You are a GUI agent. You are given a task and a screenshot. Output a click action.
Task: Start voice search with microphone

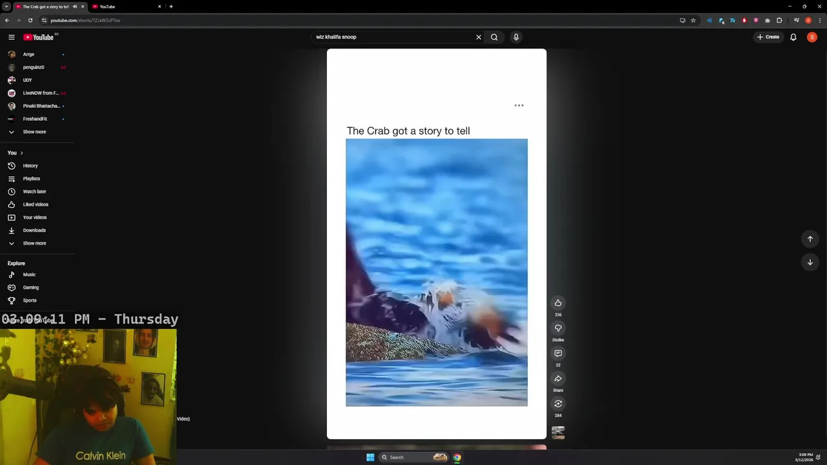[x=516, y=37]
